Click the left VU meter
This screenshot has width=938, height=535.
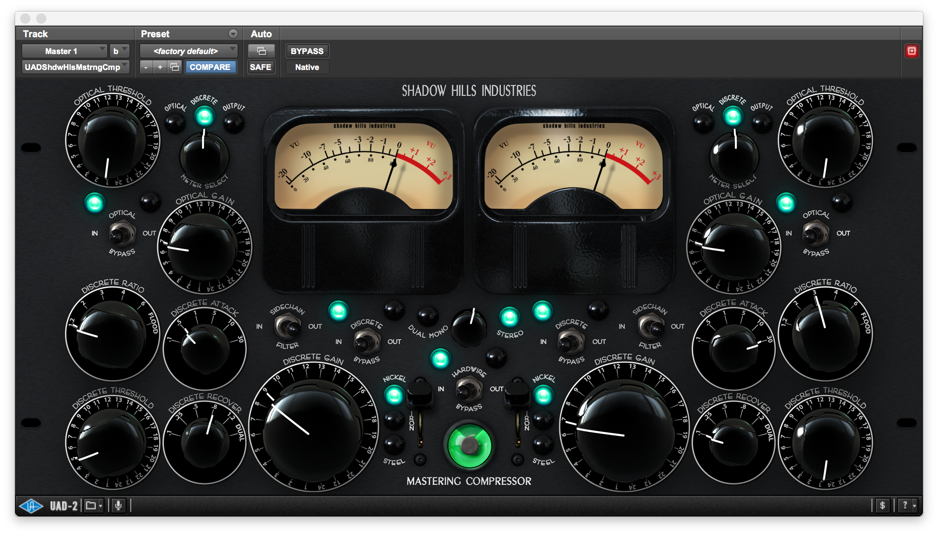tap(363, 166)
